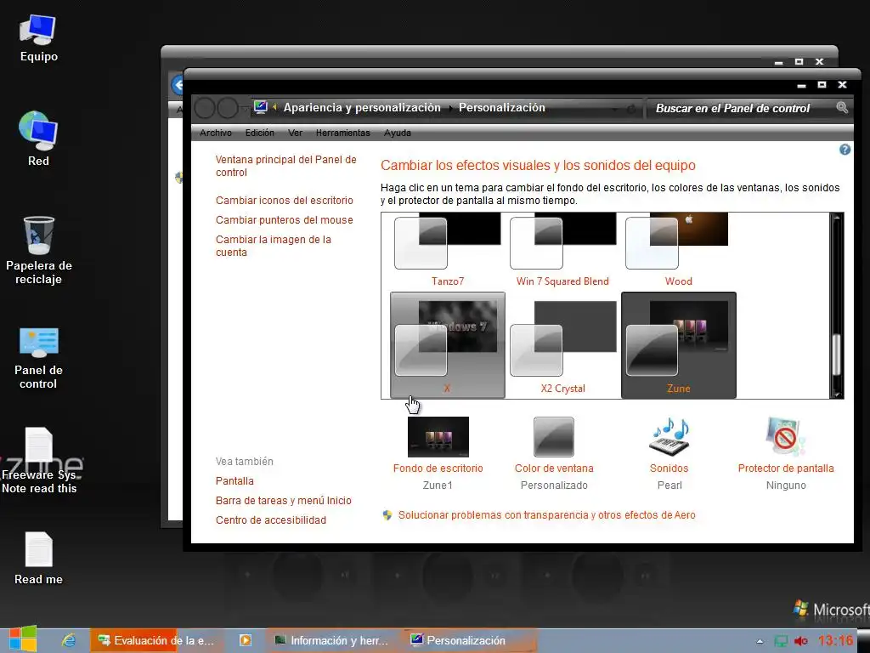Open Herramientas menu
The image size is (870, 653).
(x=343, y=133)
